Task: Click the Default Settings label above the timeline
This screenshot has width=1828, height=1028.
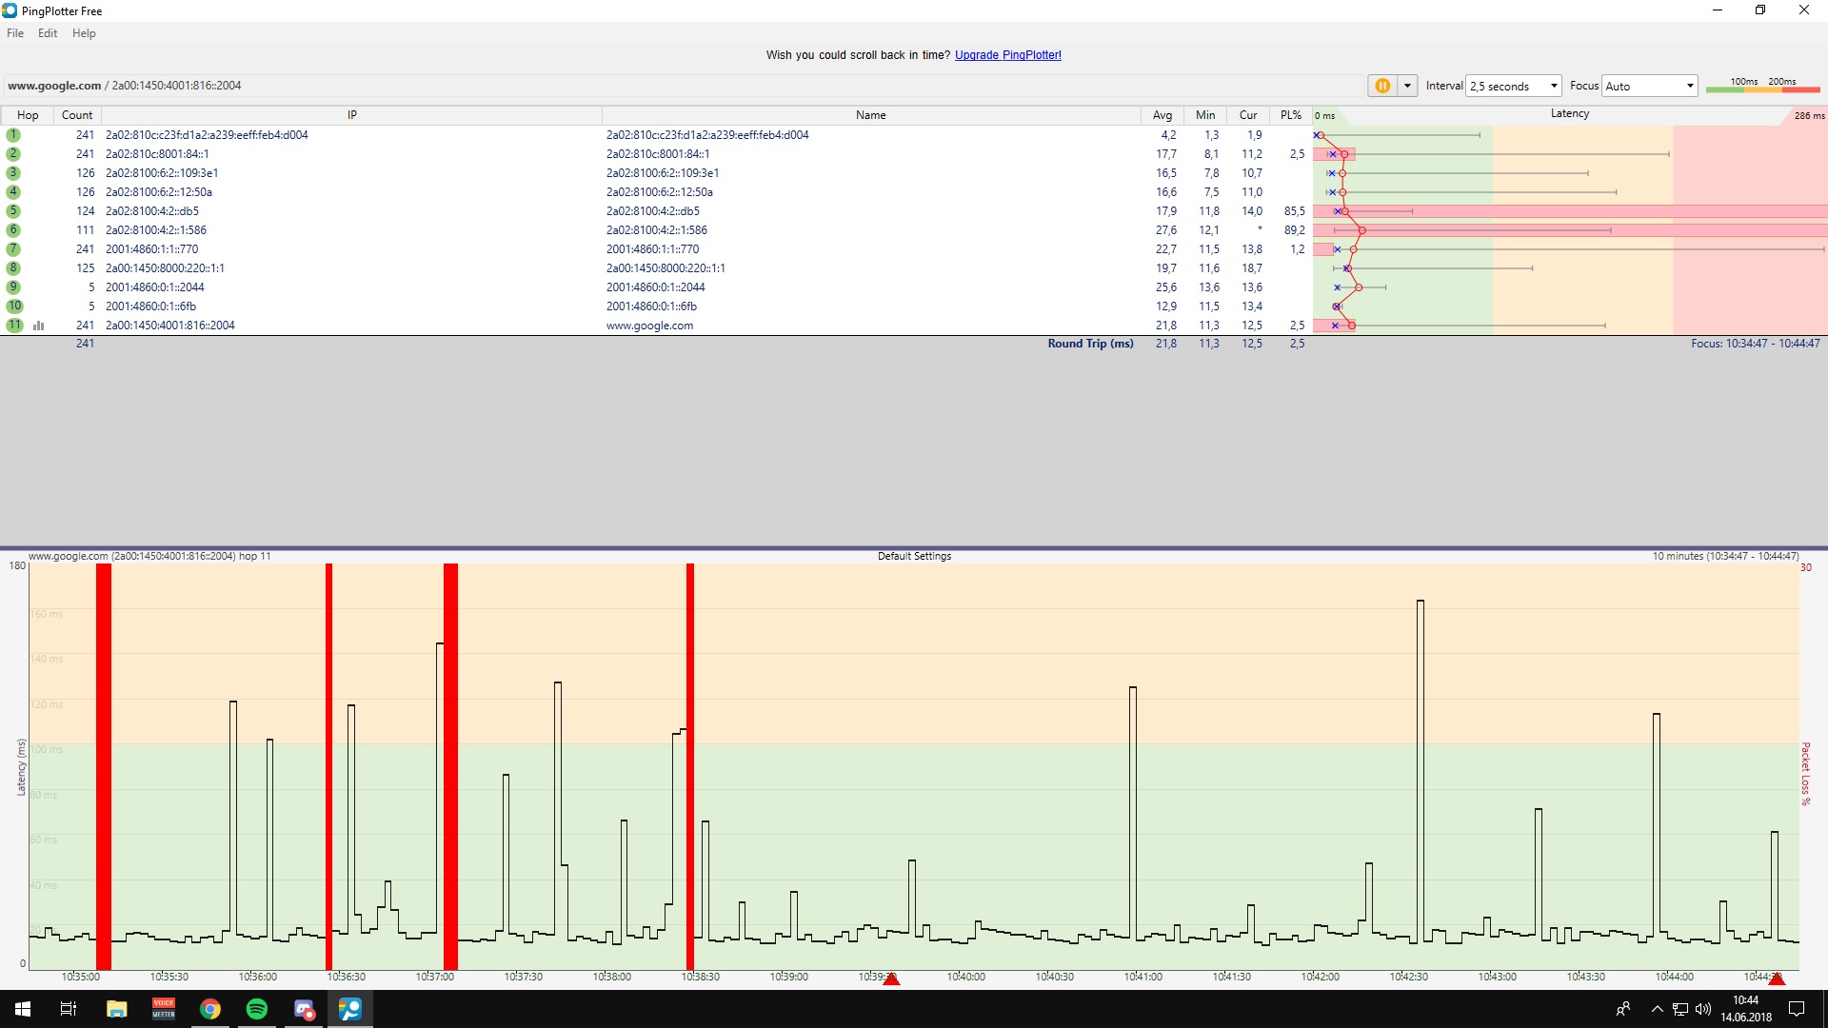Action: [x=914, y=556]
